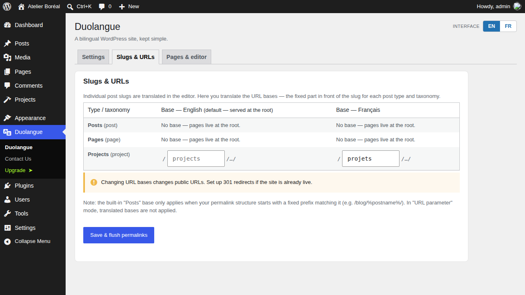Click the Appearance paintbrush icon
Image resolution: width=525 pixels, height=295 pixels.
click(x=7, y=118)
